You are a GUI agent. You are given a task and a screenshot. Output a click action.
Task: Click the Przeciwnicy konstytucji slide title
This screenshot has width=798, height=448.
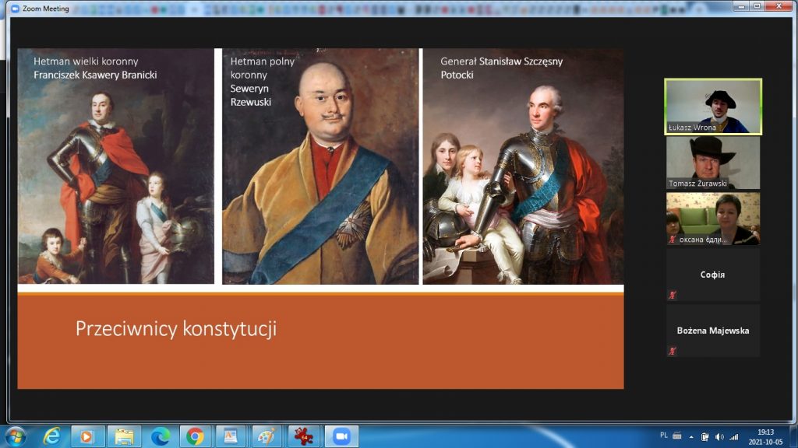click(x=176, y=329)
